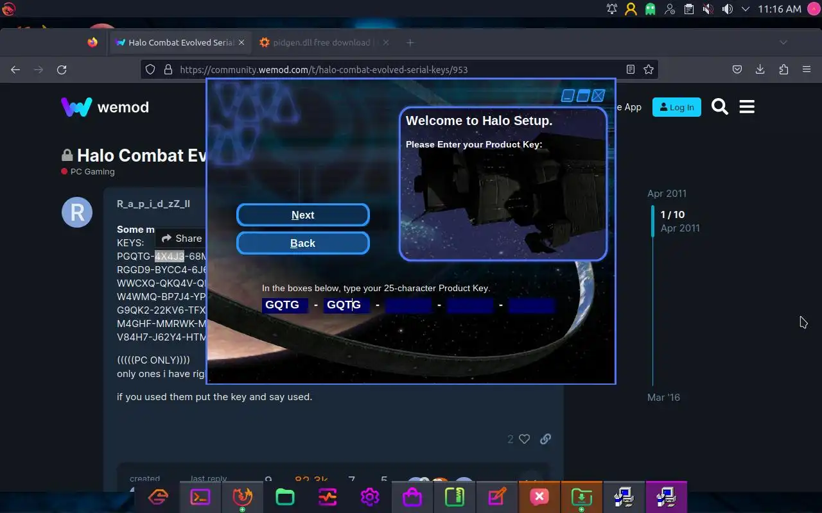Toggle Firefox reader view

[x=631, y=69]
